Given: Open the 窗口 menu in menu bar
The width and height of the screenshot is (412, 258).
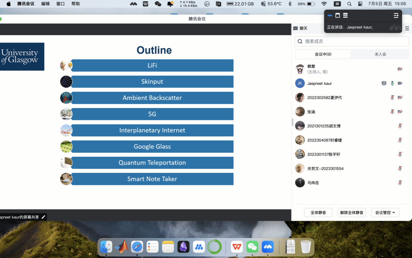Looking at the screenshot, I should [x=61, y=4].
